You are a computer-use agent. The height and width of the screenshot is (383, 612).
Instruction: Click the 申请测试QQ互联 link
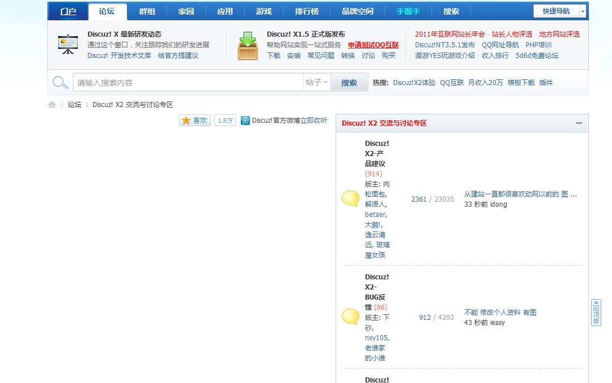(x=373, y=45)
